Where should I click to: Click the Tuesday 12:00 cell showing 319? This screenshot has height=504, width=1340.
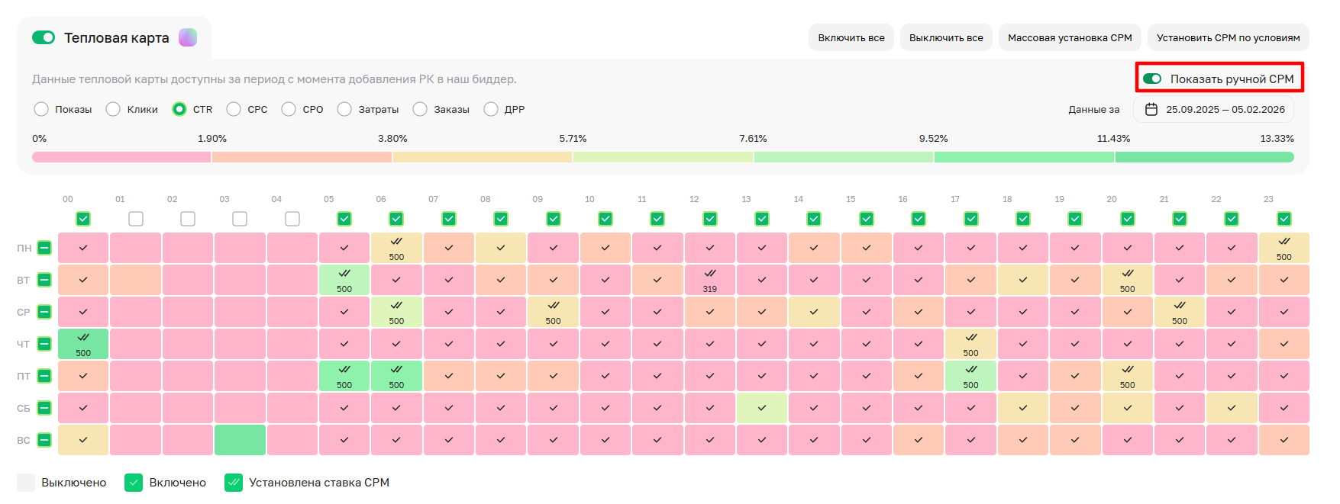(x=709, y=280)
